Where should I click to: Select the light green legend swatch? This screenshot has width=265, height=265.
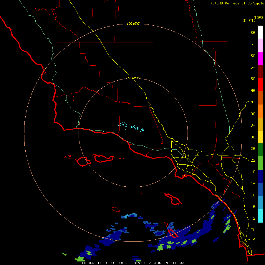[x=260, y=163]
